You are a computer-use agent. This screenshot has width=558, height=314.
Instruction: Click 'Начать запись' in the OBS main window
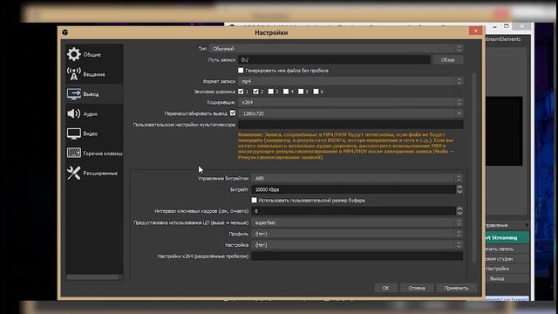point(506,249)
